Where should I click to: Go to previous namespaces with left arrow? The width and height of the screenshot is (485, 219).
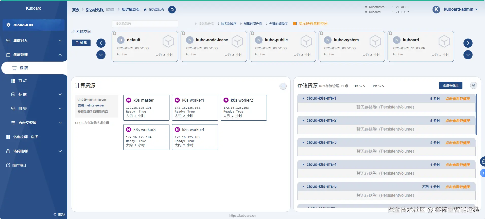101,43
